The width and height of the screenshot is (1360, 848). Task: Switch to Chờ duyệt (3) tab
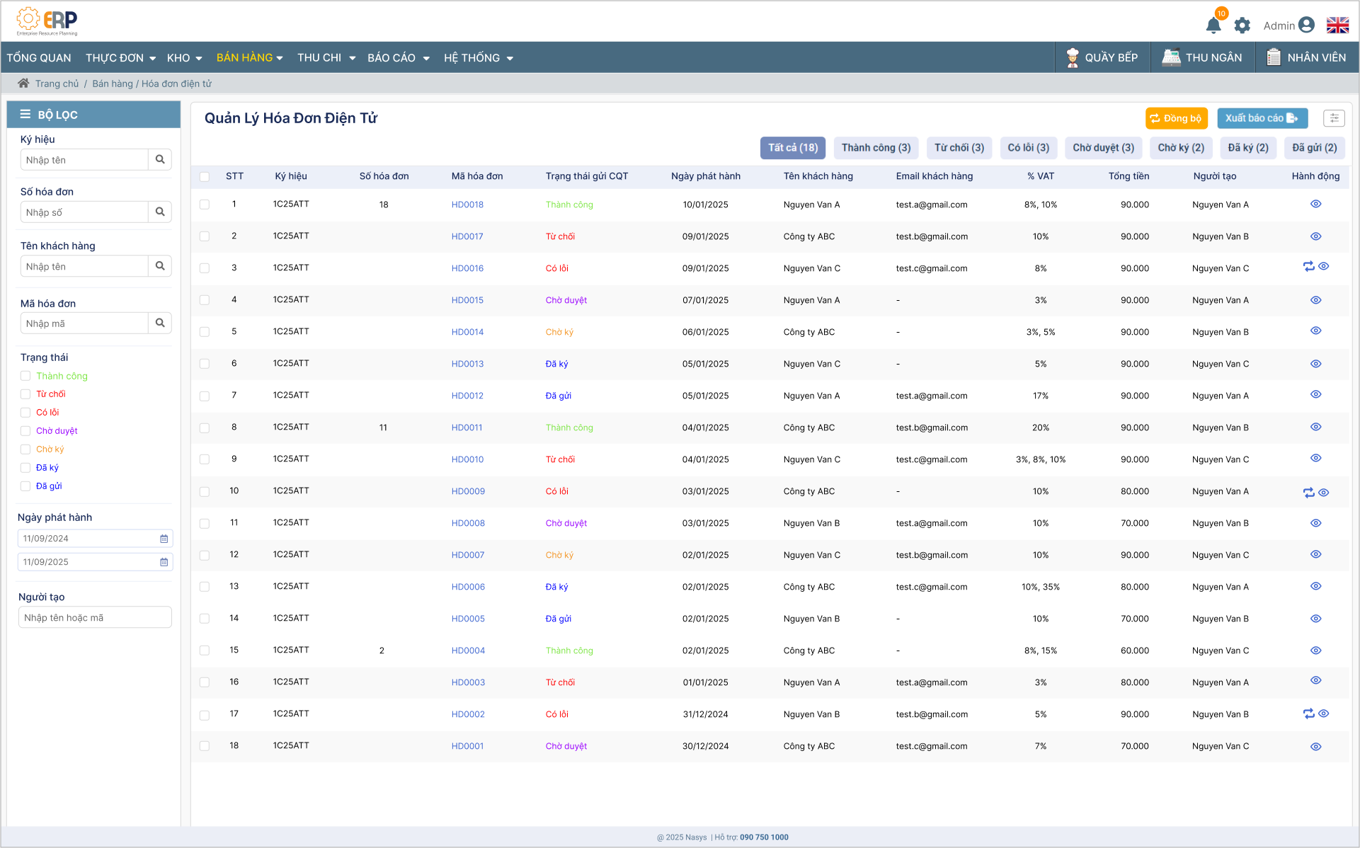tap(1103, 148)
